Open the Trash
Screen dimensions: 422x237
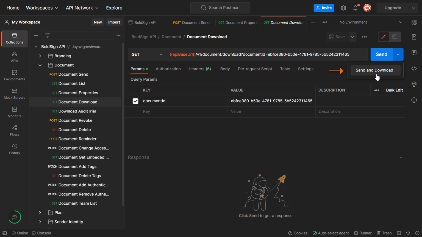tap(384, 233)
